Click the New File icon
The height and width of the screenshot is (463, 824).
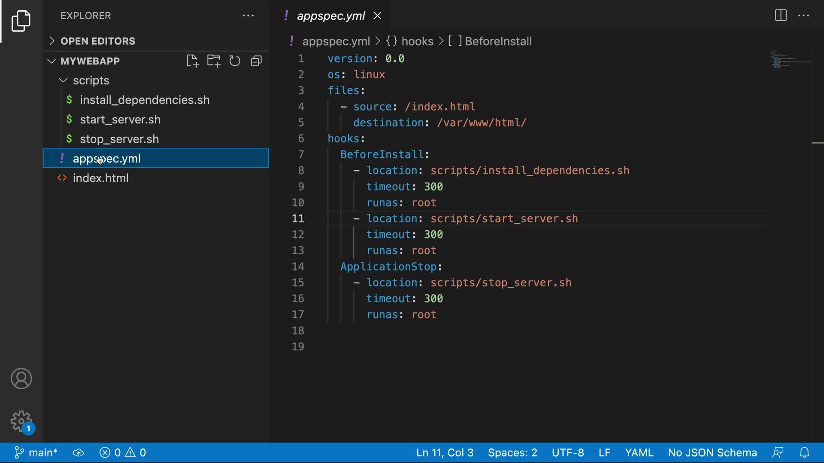pyautogui.click(x=192, y=61)
